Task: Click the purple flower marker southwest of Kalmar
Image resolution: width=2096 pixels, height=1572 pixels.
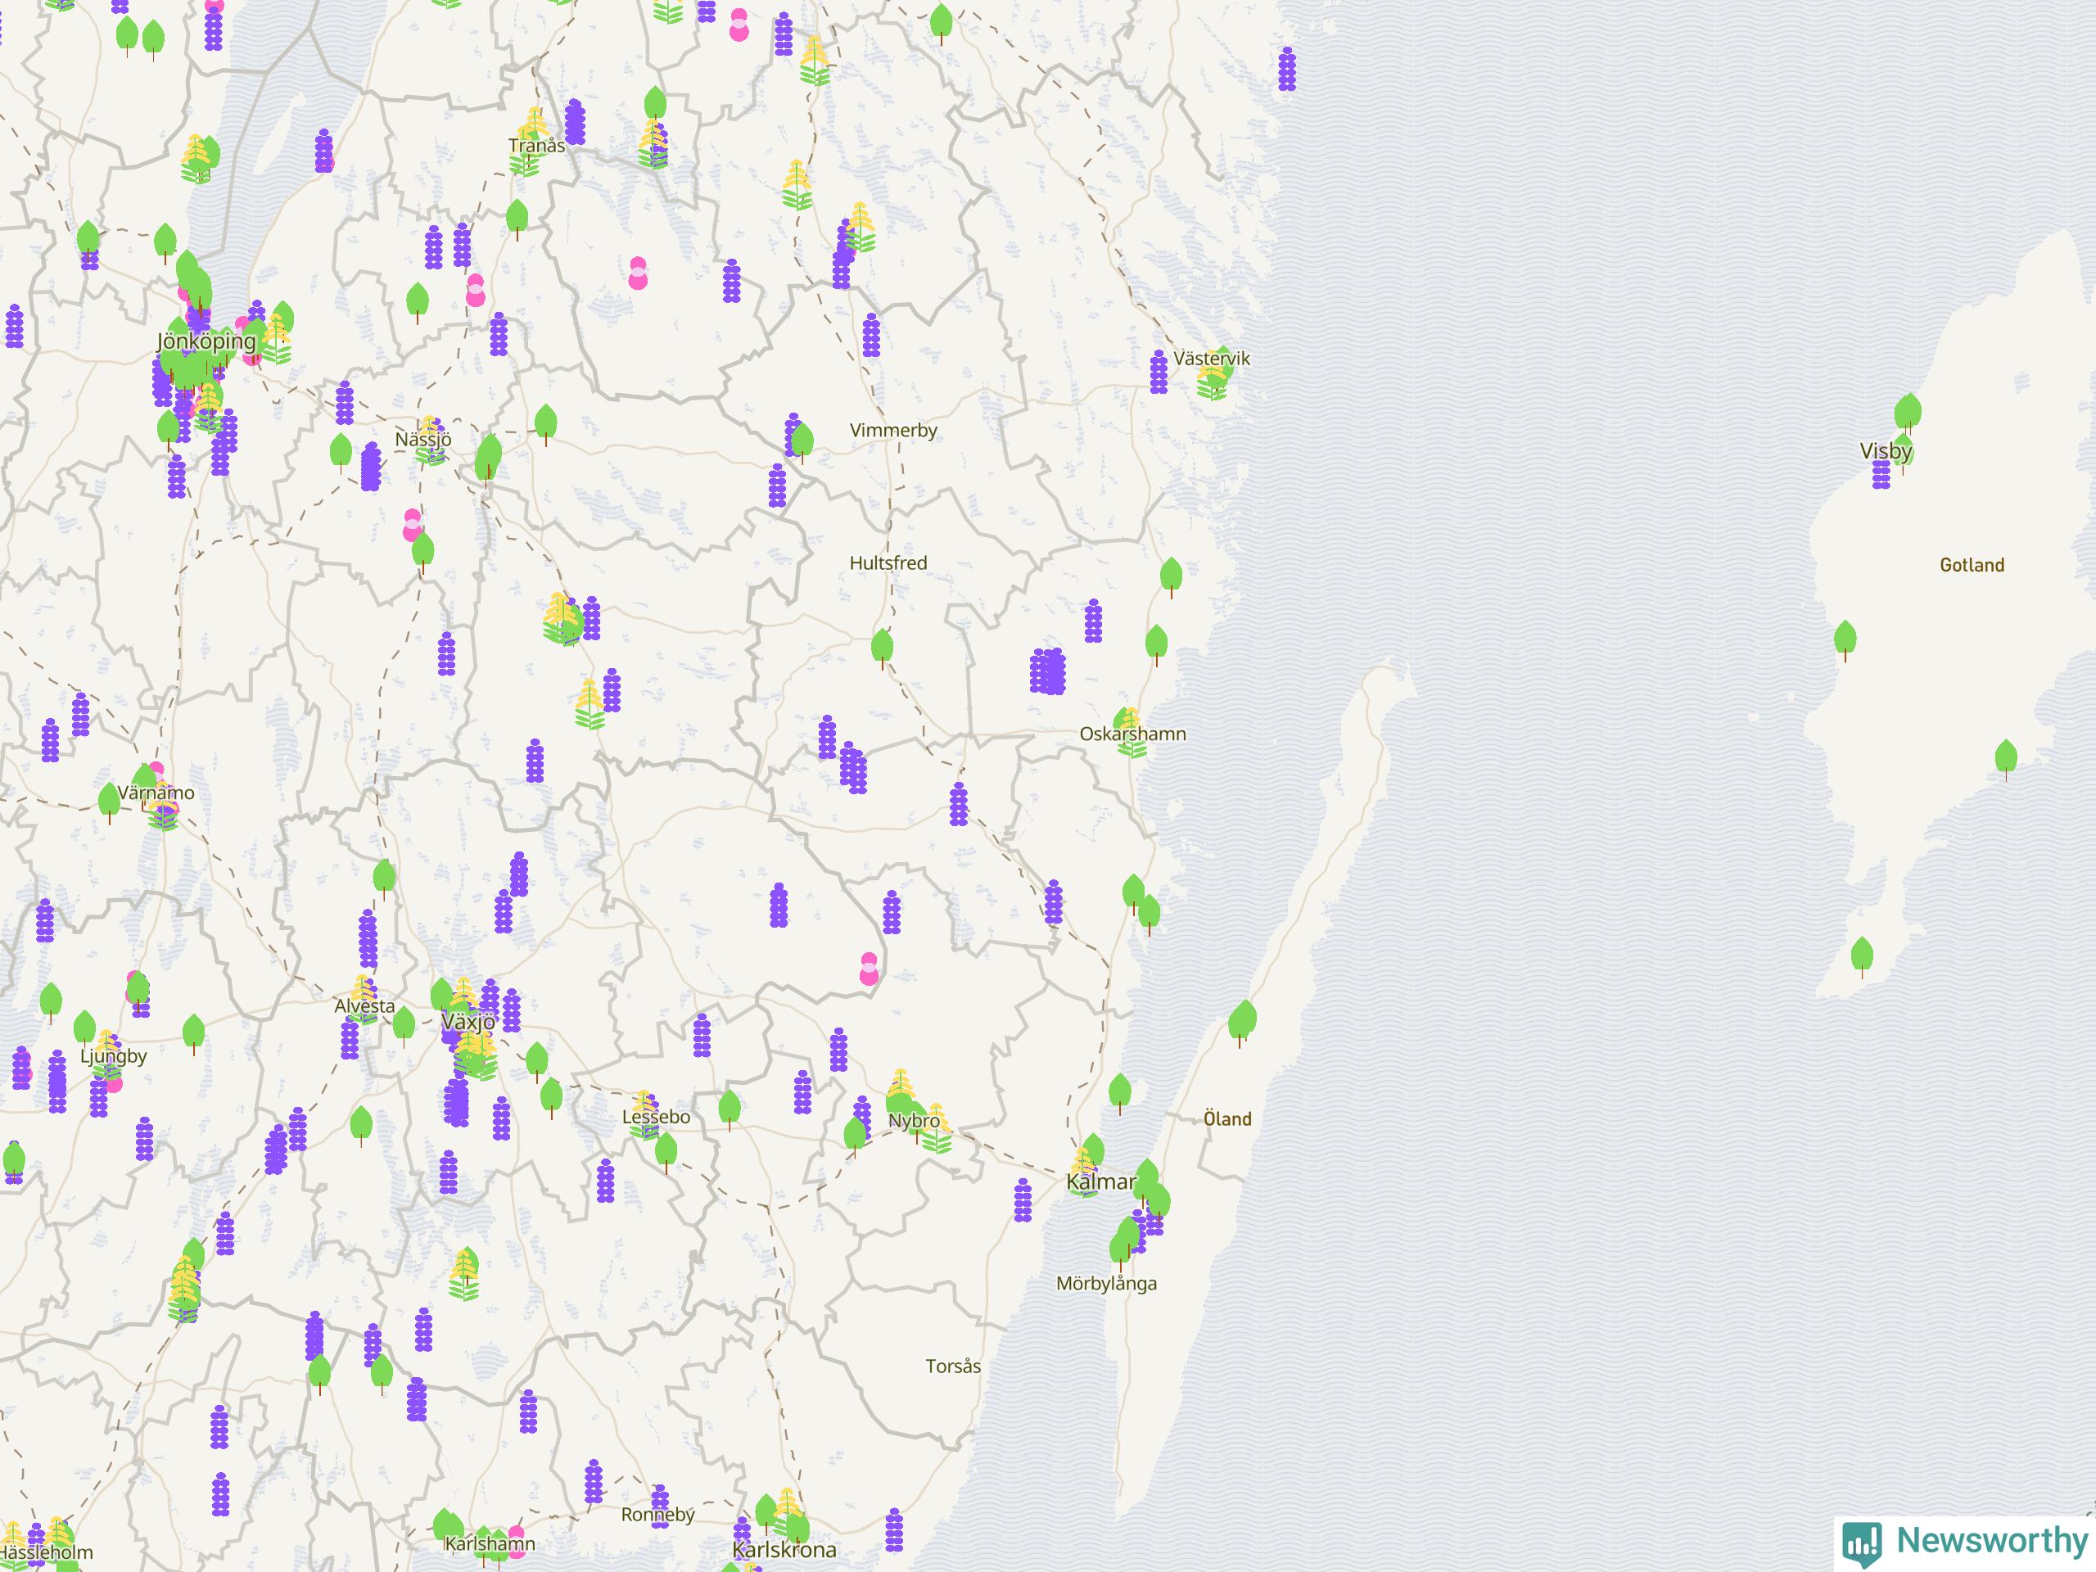Action: pos(1023,1200)
